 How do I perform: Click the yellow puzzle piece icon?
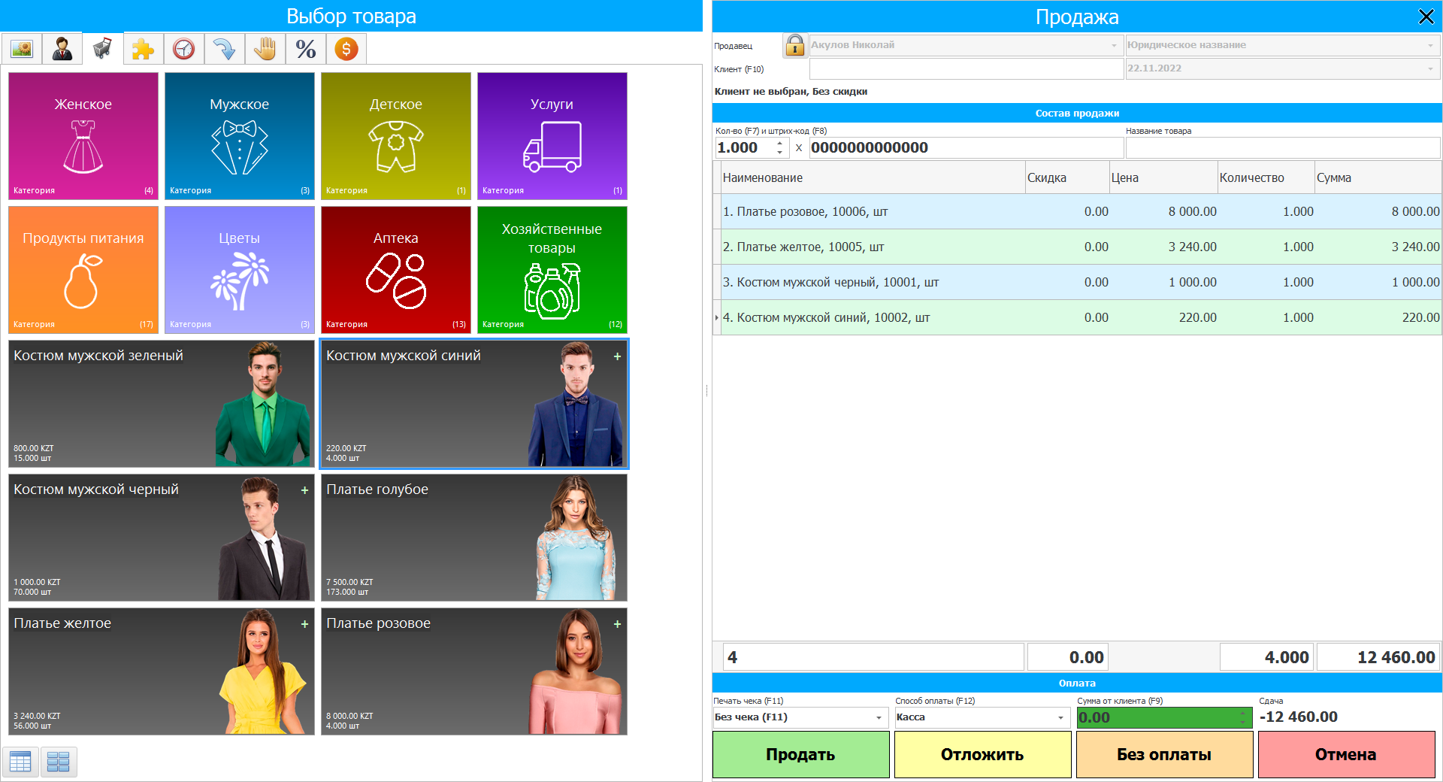tap(143, 50)
